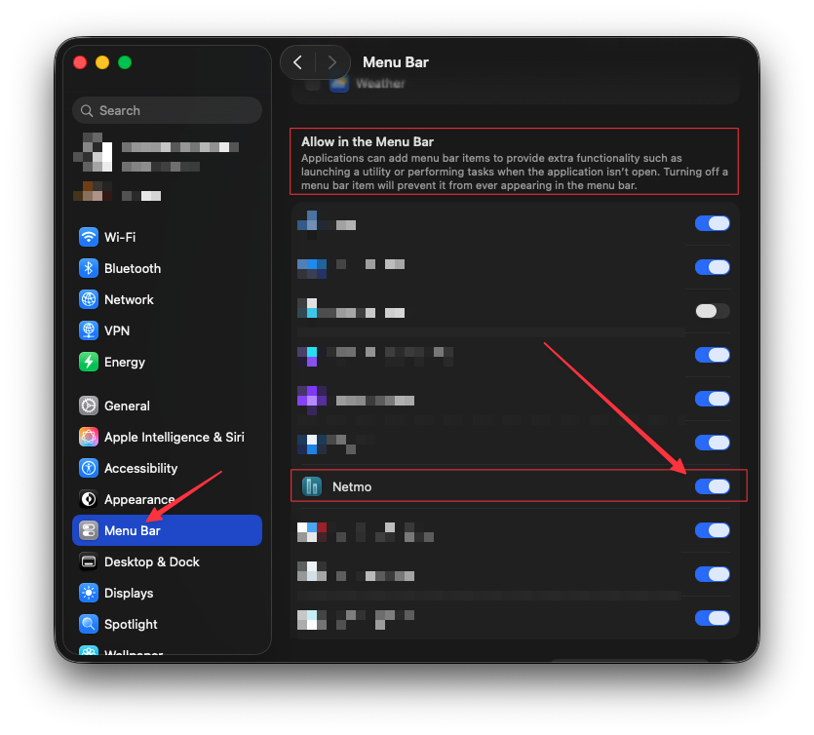Open Wi-Fi settings via its sidebar icon
Screen dimensions: 814x735
pyautogui.click(x=89, y=237)
